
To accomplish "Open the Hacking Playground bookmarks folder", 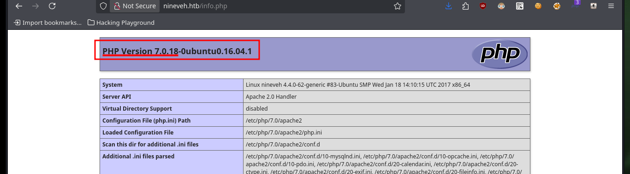I will (x=121, y=22).
